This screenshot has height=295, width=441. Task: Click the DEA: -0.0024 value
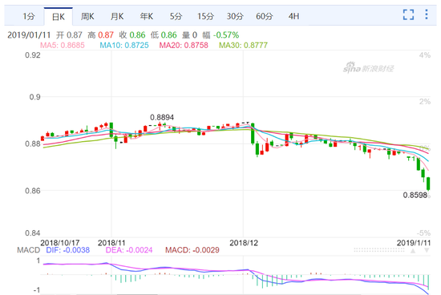coord(129,250)
